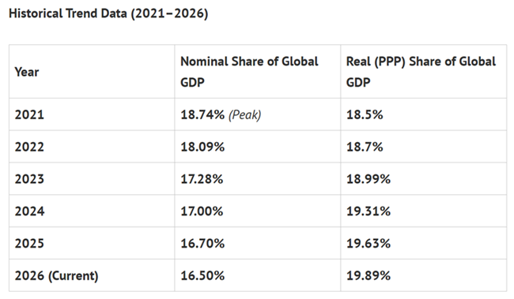The height and width of the screenshot is (299, 514).
Task: Click Real (PPP) Share of Global GDP header
Action: click(x=421, y=72)
